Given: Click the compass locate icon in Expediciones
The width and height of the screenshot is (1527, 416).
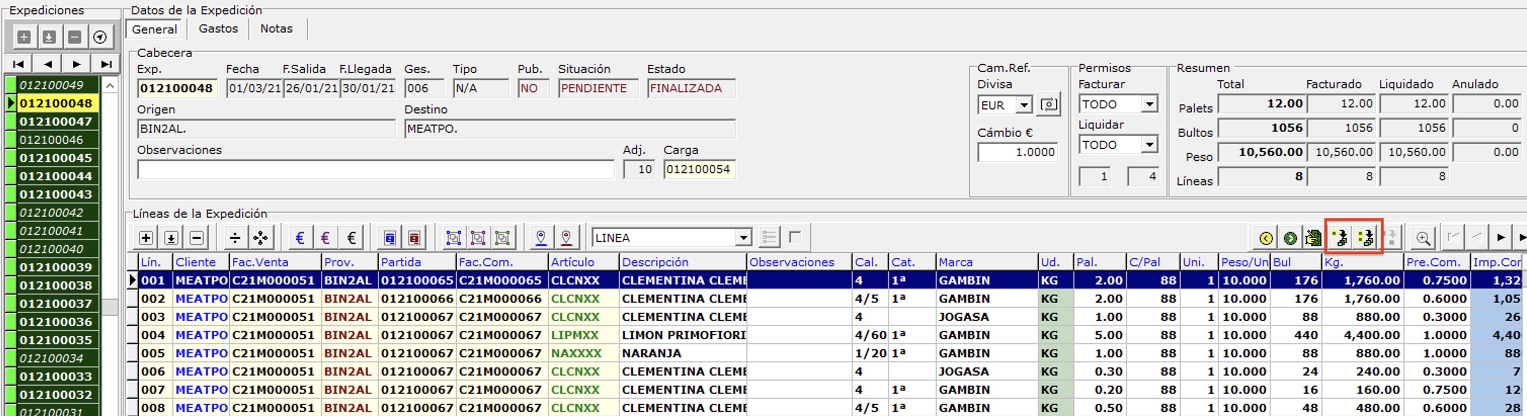Looking at the screenshot, I should 100,37.
